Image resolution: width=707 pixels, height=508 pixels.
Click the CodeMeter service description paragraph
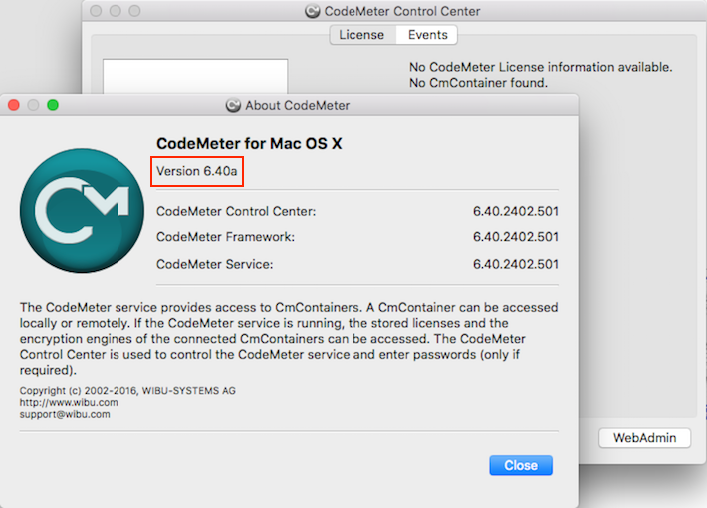click(289, 339)
